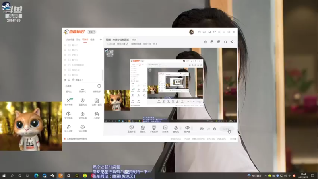Show hidden icons in the system tray

click(266, 176)
